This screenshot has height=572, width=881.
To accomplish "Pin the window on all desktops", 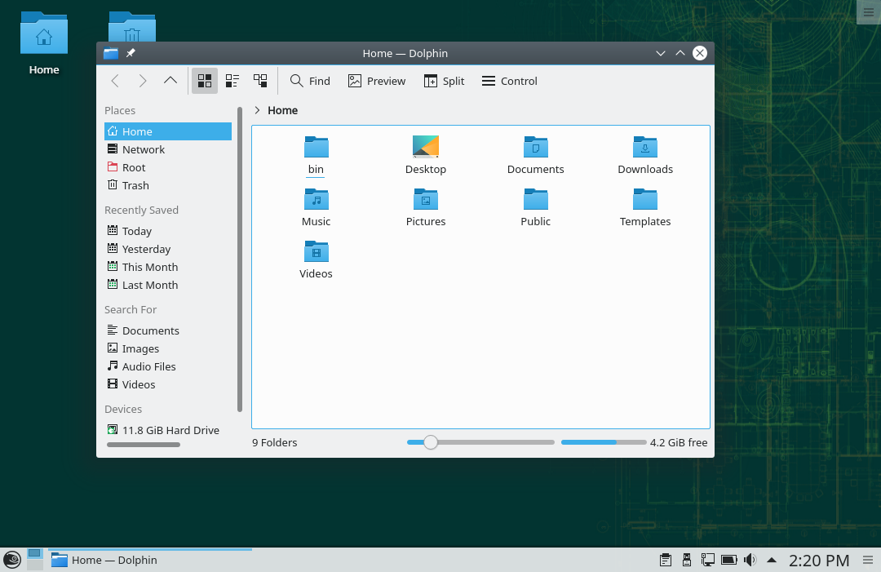I will [x=131, y=53].
